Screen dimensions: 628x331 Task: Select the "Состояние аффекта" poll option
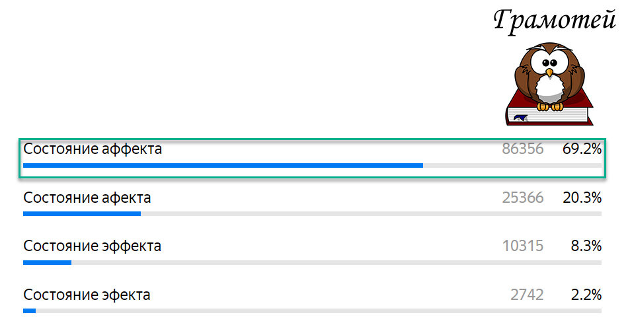point(93,149)
